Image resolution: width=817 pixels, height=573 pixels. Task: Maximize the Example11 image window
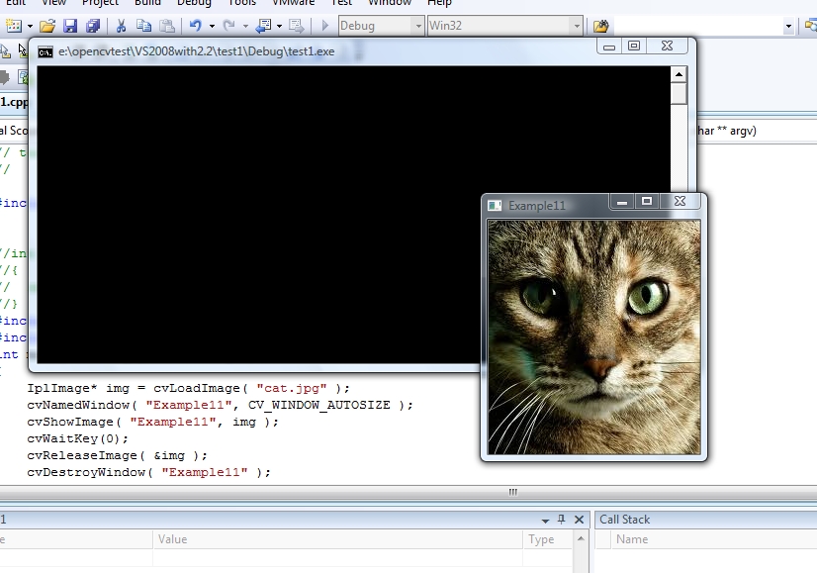[647, 202]
